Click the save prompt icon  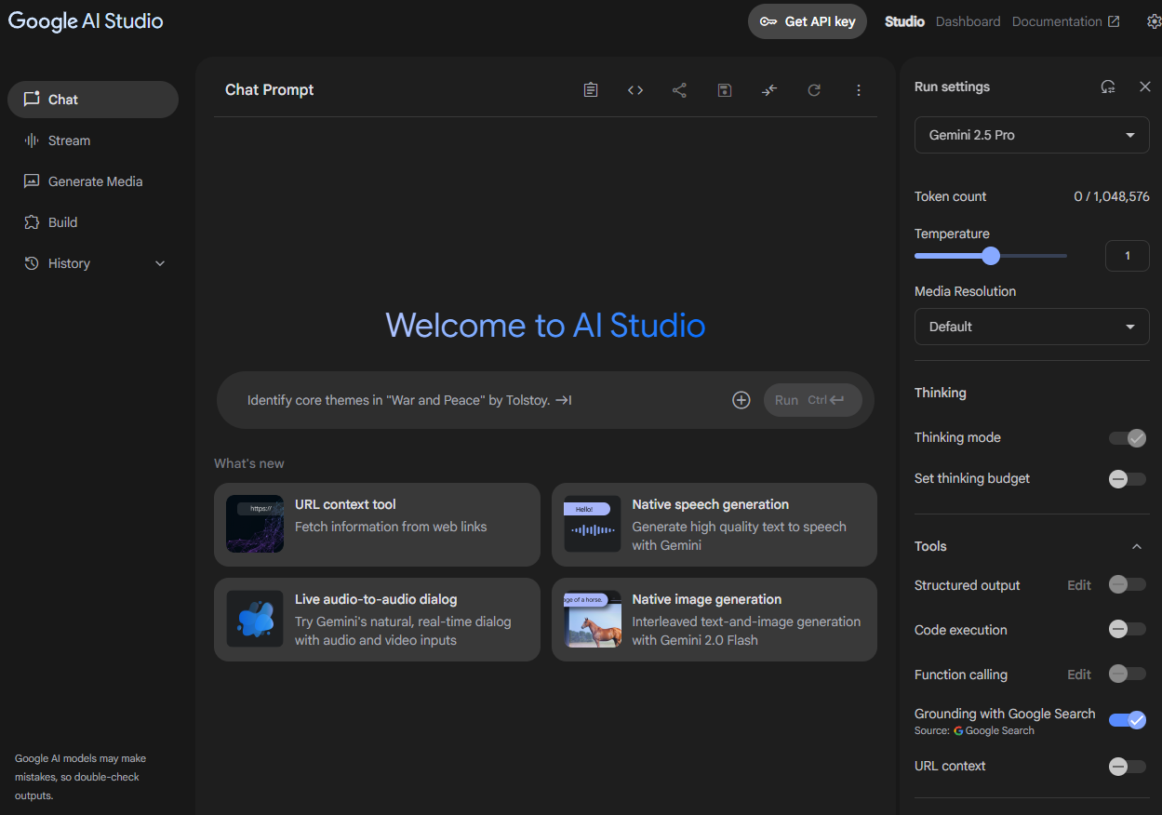click(x=725, y=90)
